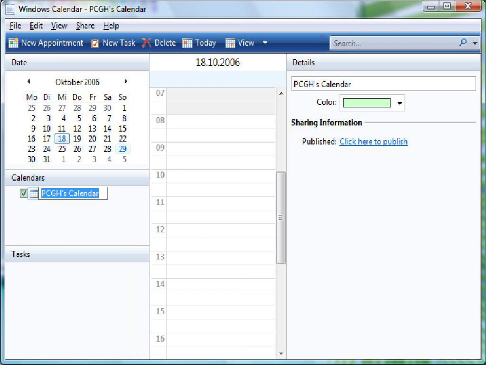The image size is (486, 365).
Task: Select day 13 in mini calendar
Action: click(92, 129)
